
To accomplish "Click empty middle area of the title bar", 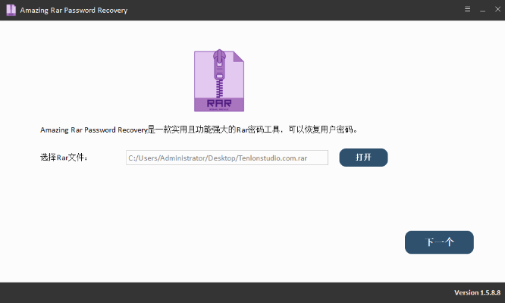I will point(288,11).
